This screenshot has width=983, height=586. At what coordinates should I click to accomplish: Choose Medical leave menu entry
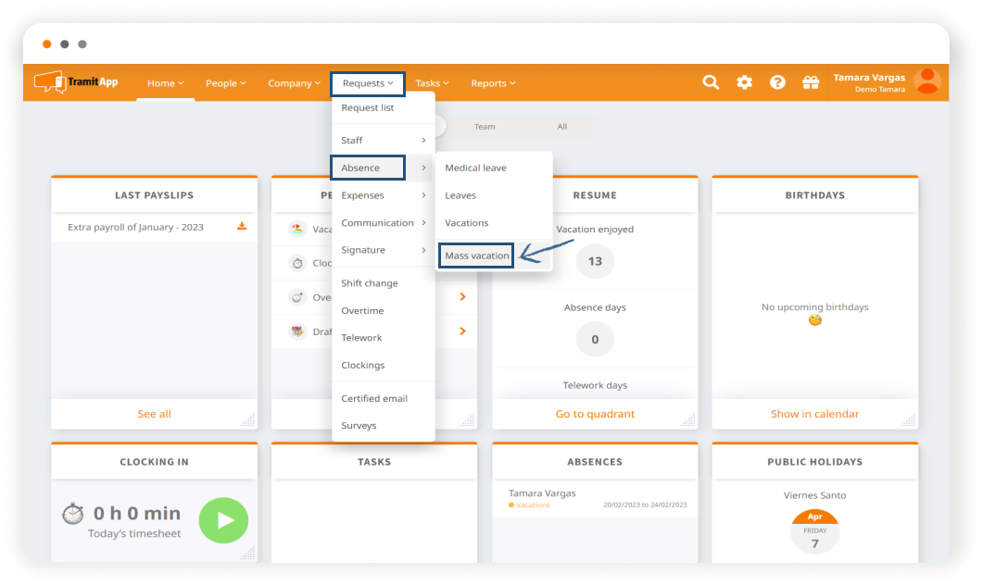(x=475, y=168)
